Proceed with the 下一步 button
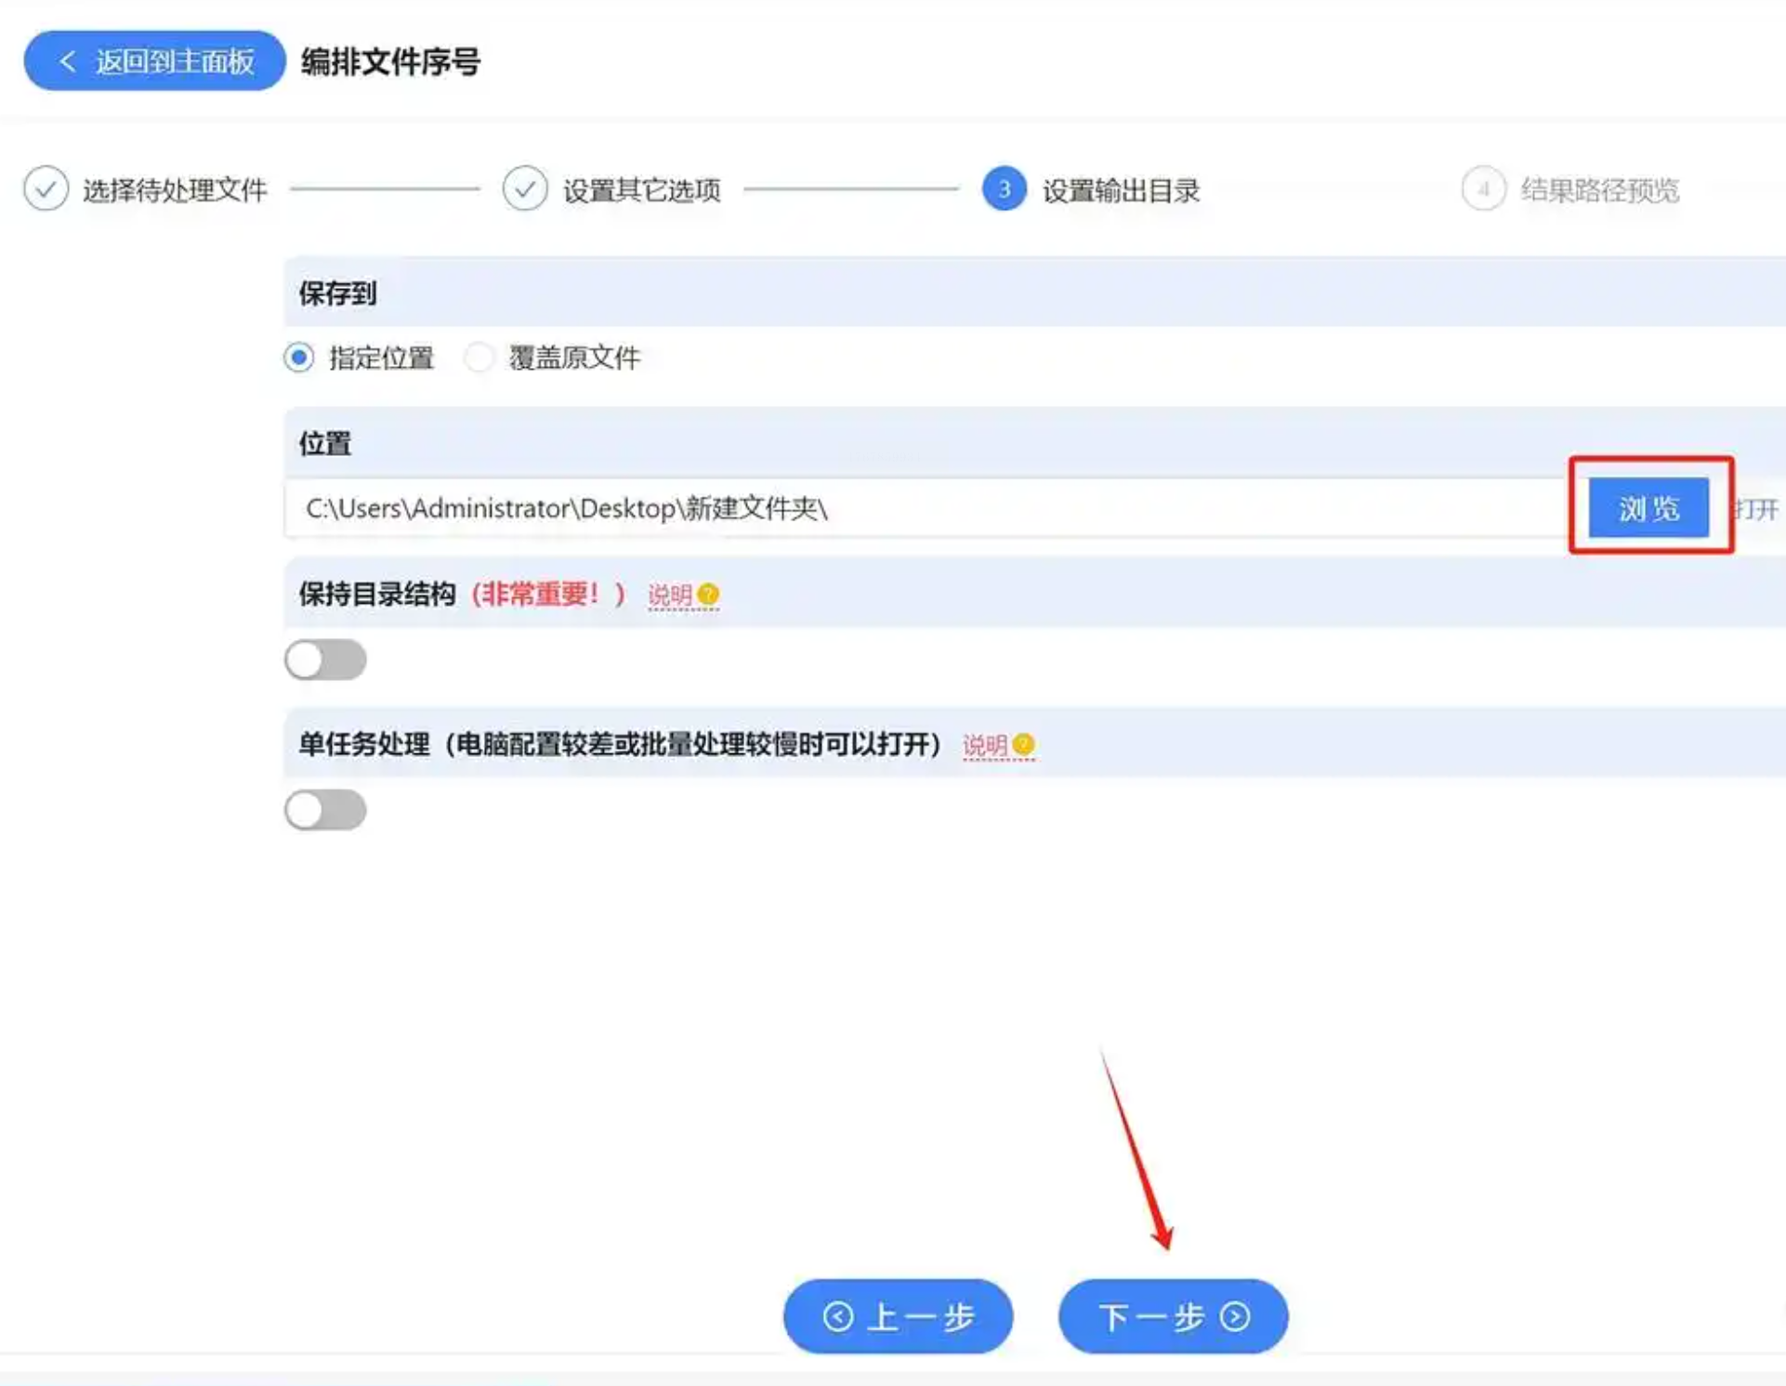This screenshot has width=1786, height=1386. (x=1173, y=1315)
